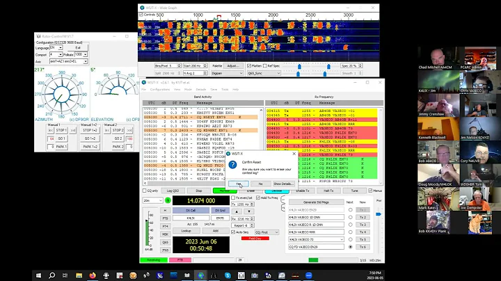Open the Configurations menu

tap(160, 90)
